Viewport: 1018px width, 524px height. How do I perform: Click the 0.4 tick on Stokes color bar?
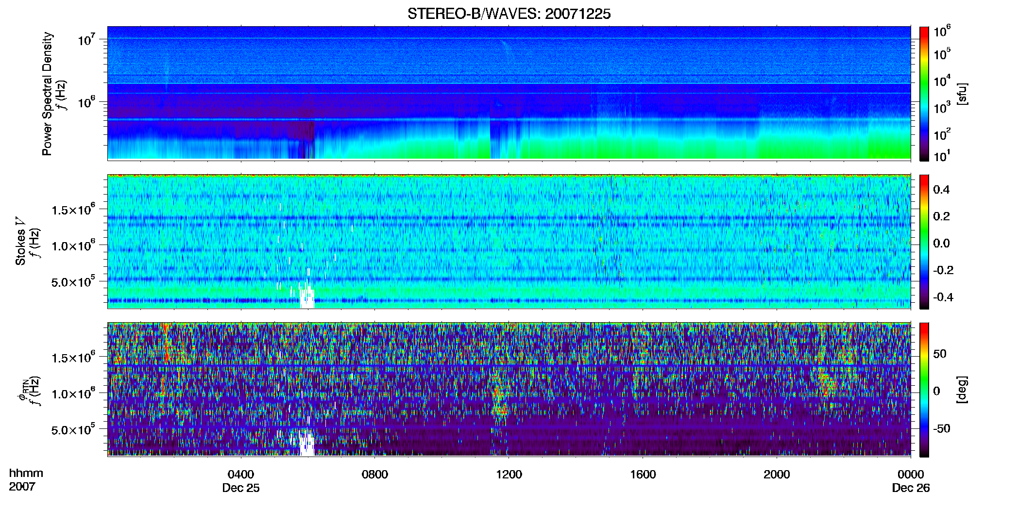point(941,190)
